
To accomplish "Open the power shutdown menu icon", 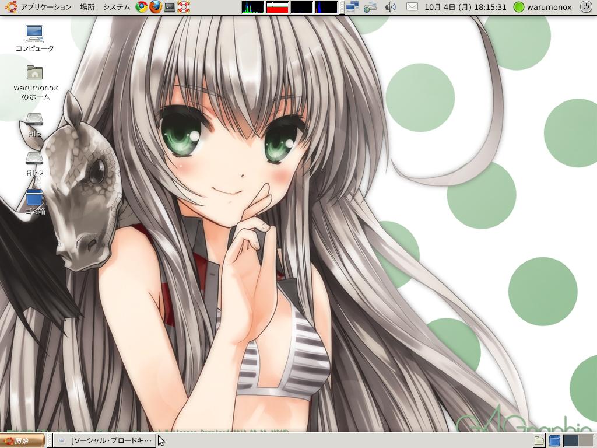I will (586, 7).
